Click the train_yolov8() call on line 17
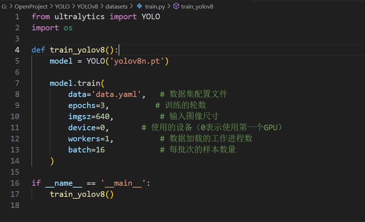The height and width of the screenshot is (222, 365). (x=82, y=194)
